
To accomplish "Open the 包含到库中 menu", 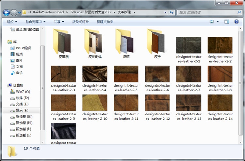I will tap(36, 22).
